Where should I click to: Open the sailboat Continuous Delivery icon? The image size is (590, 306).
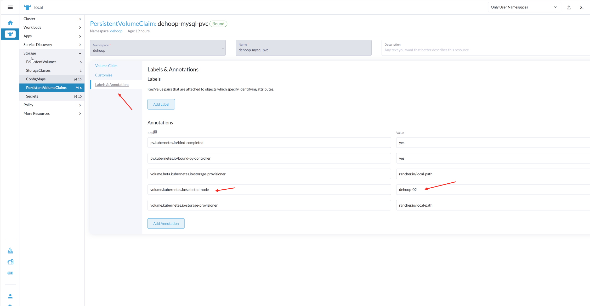click(10, 251)
